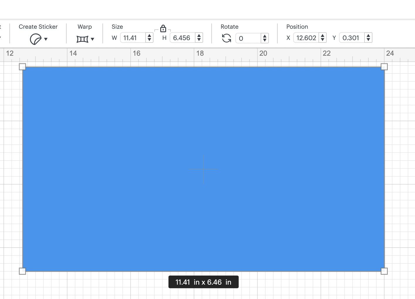415x299 pixels.
Task: Click the Size label
Action: [117, 27]
